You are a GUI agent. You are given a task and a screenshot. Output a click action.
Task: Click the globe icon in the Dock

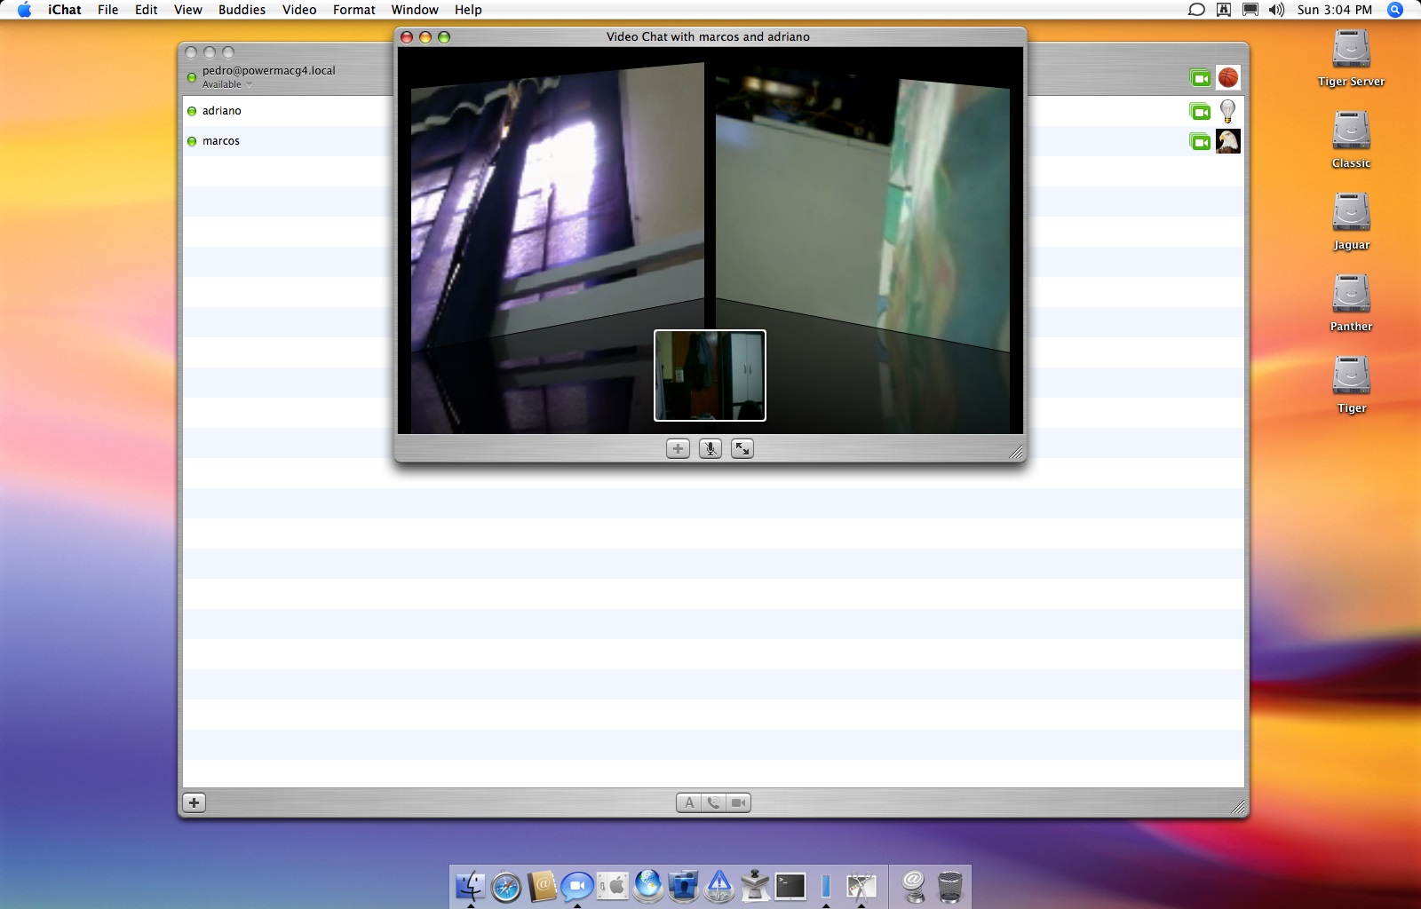coord(648,886)
